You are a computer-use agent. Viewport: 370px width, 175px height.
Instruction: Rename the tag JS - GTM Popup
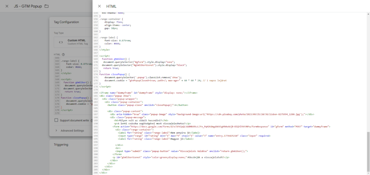click(x=28, y=6)
